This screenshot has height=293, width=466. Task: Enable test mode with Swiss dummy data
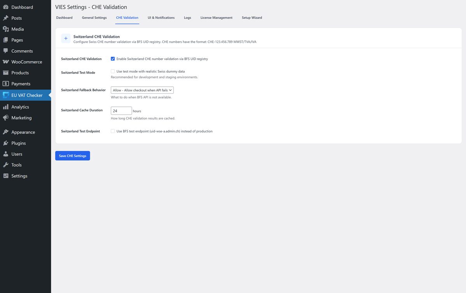click(113, 72)
